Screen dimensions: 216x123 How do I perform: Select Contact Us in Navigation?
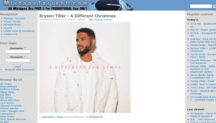pos(10,34)
